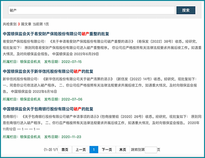205x158 pixels.
Task: Select page number 1 in the pagination
Action: click(94, 149)
